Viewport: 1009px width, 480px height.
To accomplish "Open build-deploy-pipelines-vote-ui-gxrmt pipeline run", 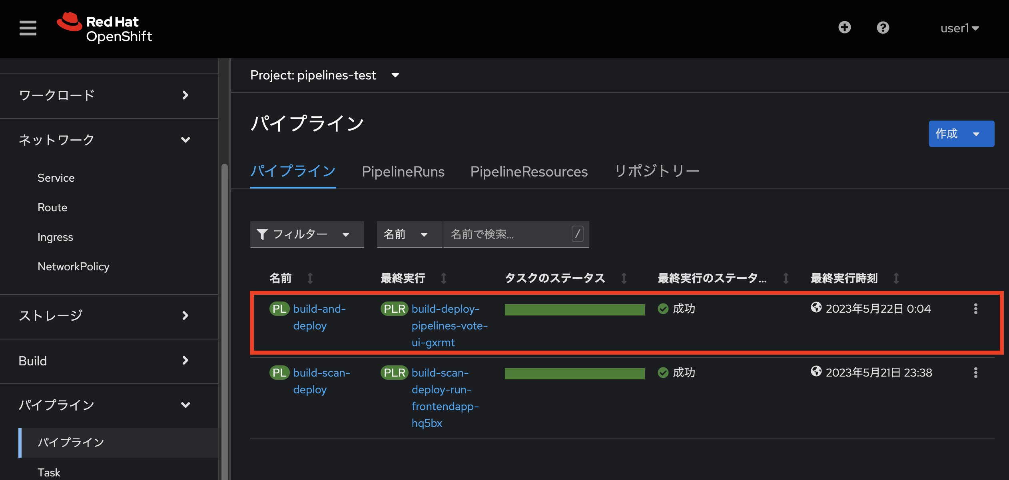I will tap(450, 325).
